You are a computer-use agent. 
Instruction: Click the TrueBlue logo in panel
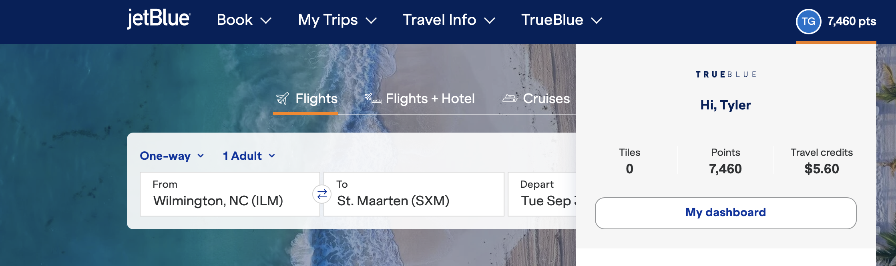[x=725, y=75]
